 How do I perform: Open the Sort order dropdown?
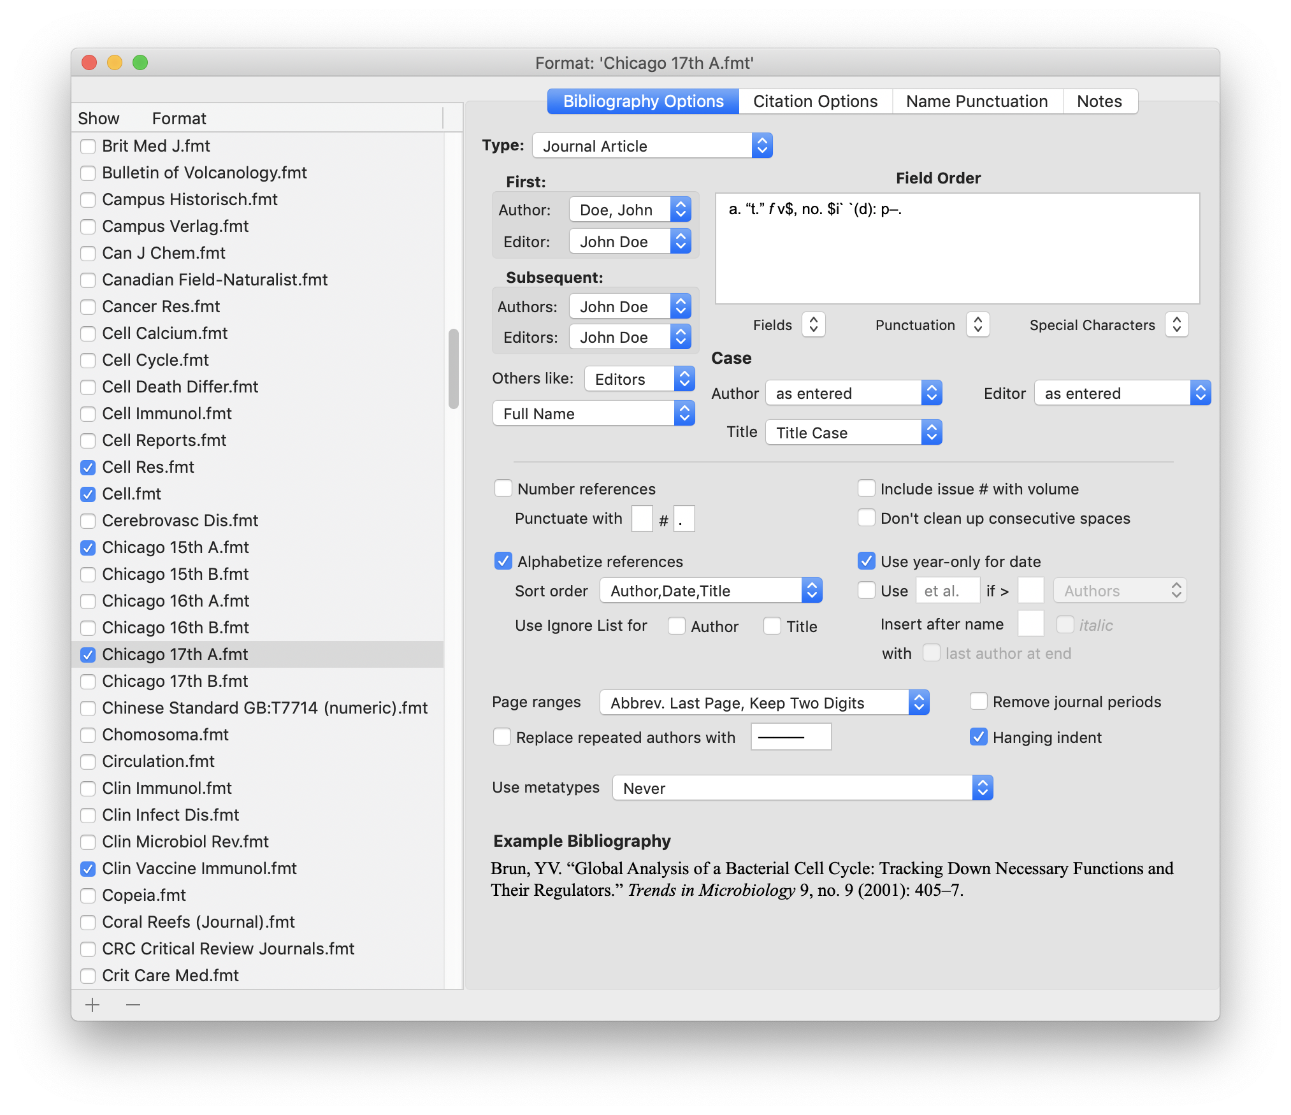point(711,591)
